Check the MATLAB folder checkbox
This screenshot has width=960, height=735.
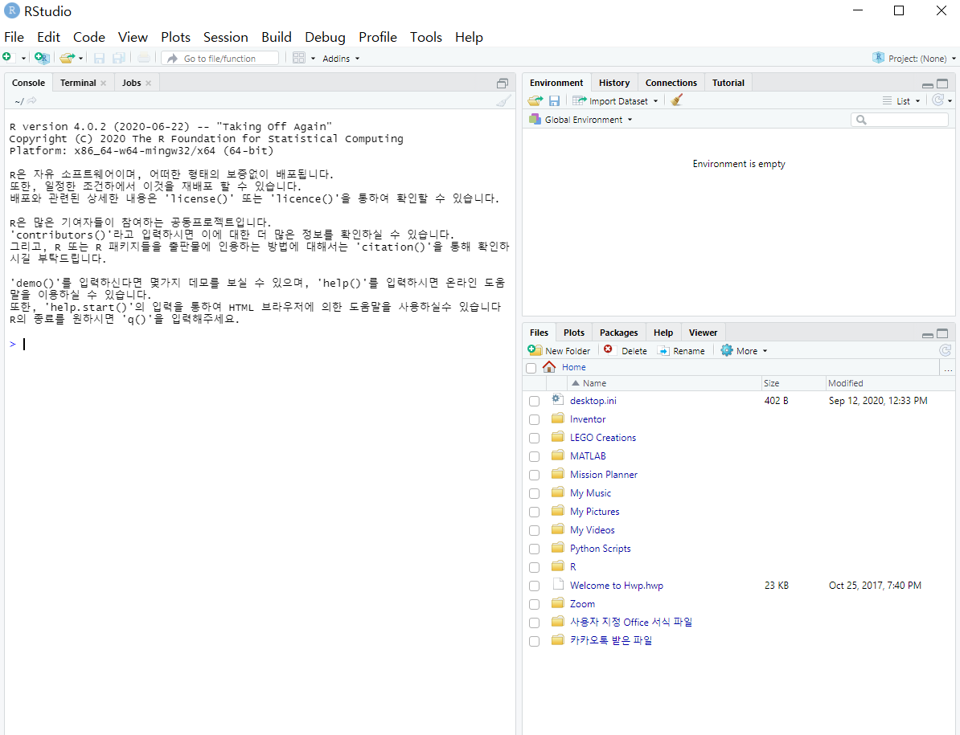click(x=535, y=456)
